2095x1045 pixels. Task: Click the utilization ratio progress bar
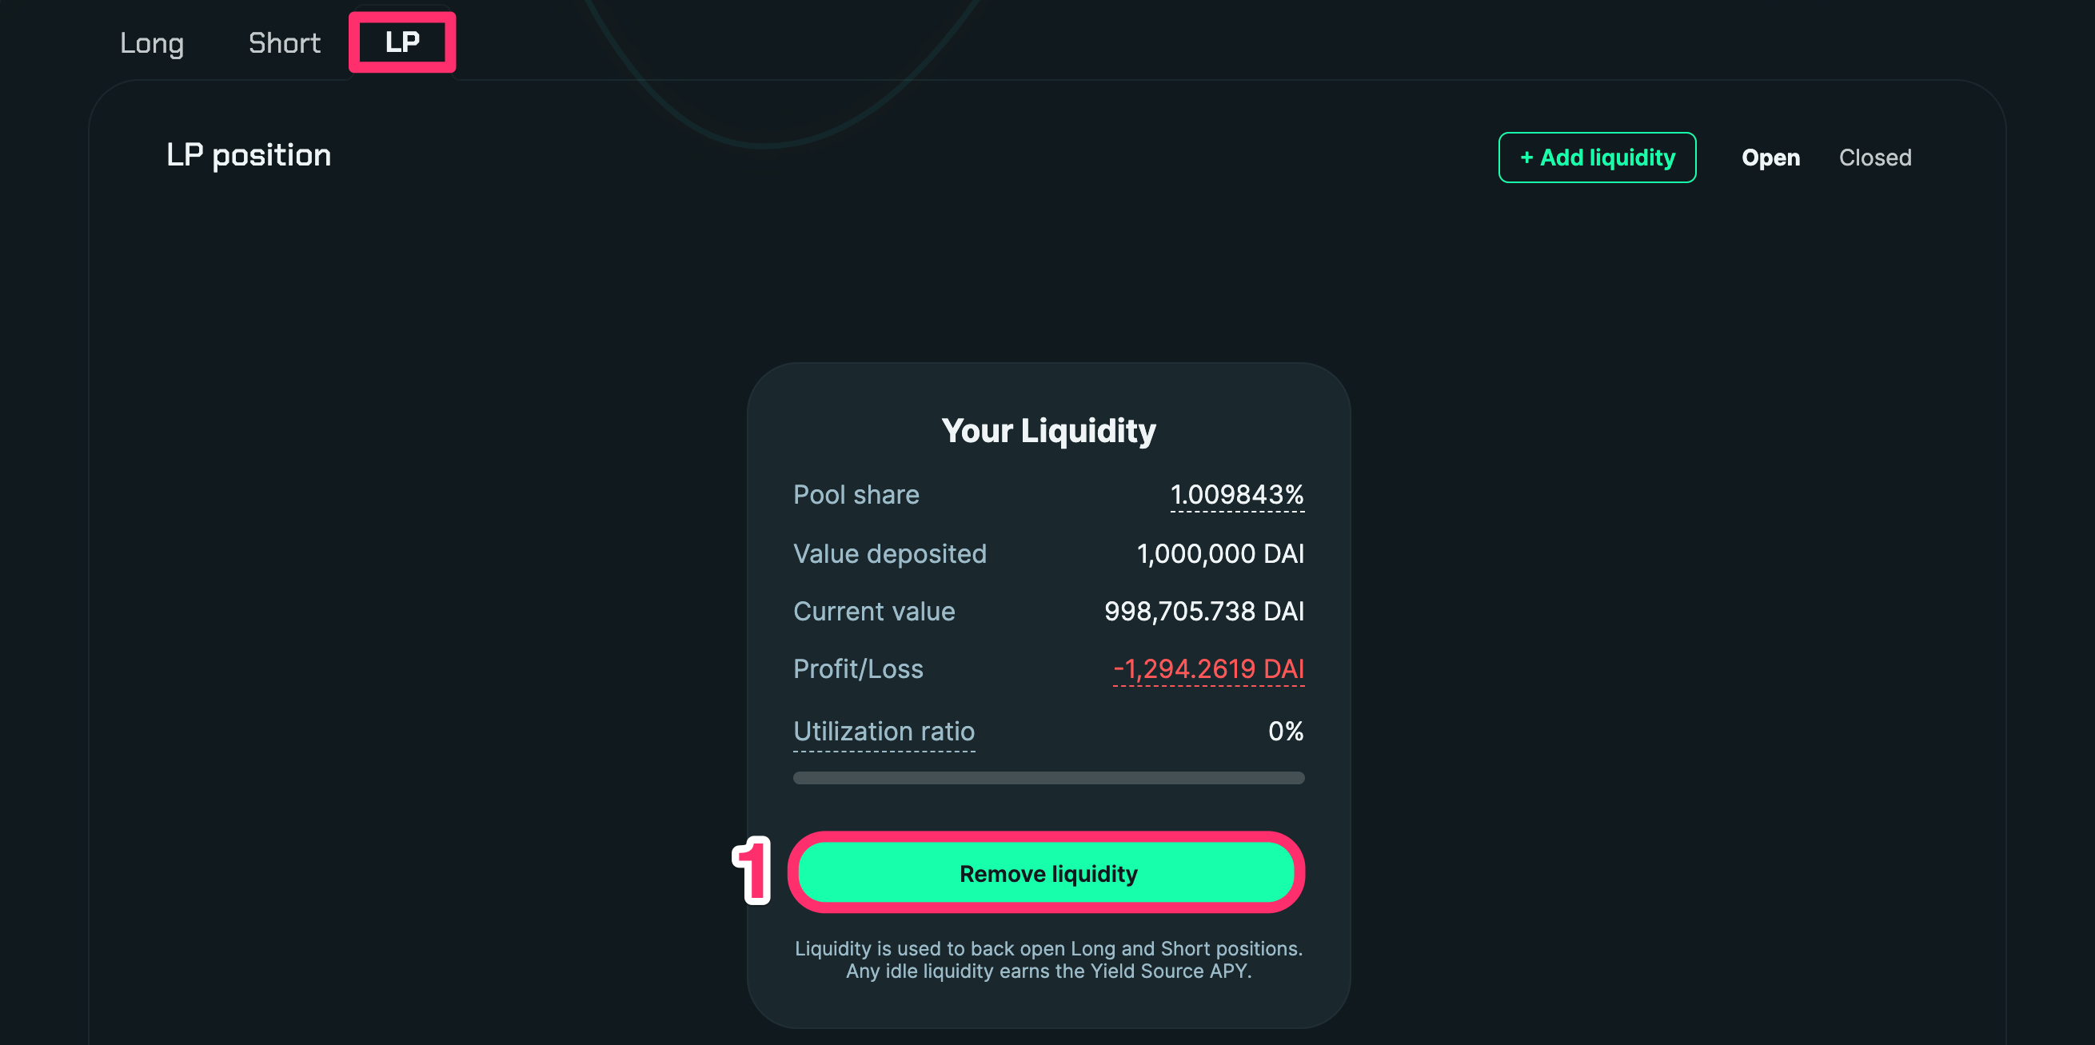pyautogui.click(x=1048, y=778)
